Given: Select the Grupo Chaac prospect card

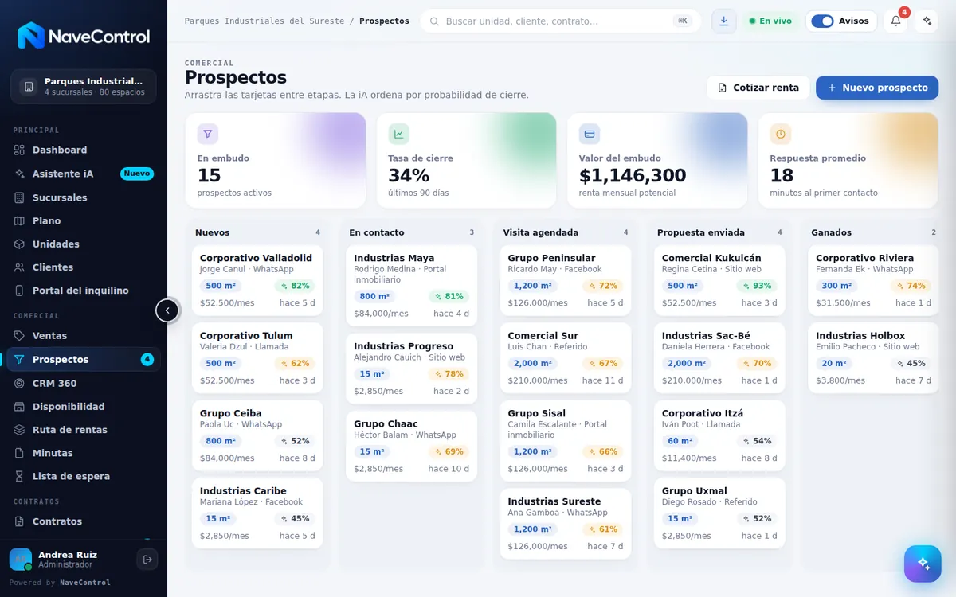Looking at the screenshot, I should pos(411,447).
